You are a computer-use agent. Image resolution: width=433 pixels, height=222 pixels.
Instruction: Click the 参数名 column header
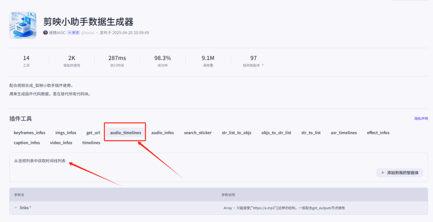19,195
